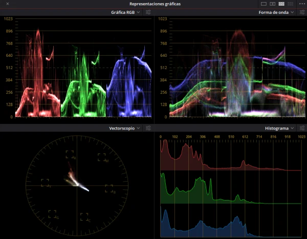307x239 pixels.
Task: Click the 1023 label on RGB parade
Action: (x=8, y=19)
